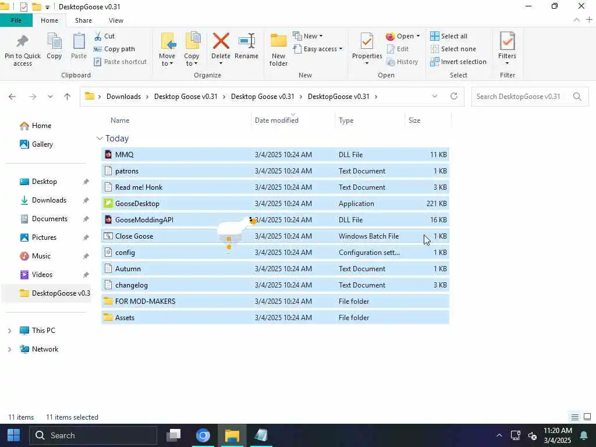Image resolution: width=596 pixels, height=447 pixels.
Task: Collapse the Today group
Action: pos(100,139)
